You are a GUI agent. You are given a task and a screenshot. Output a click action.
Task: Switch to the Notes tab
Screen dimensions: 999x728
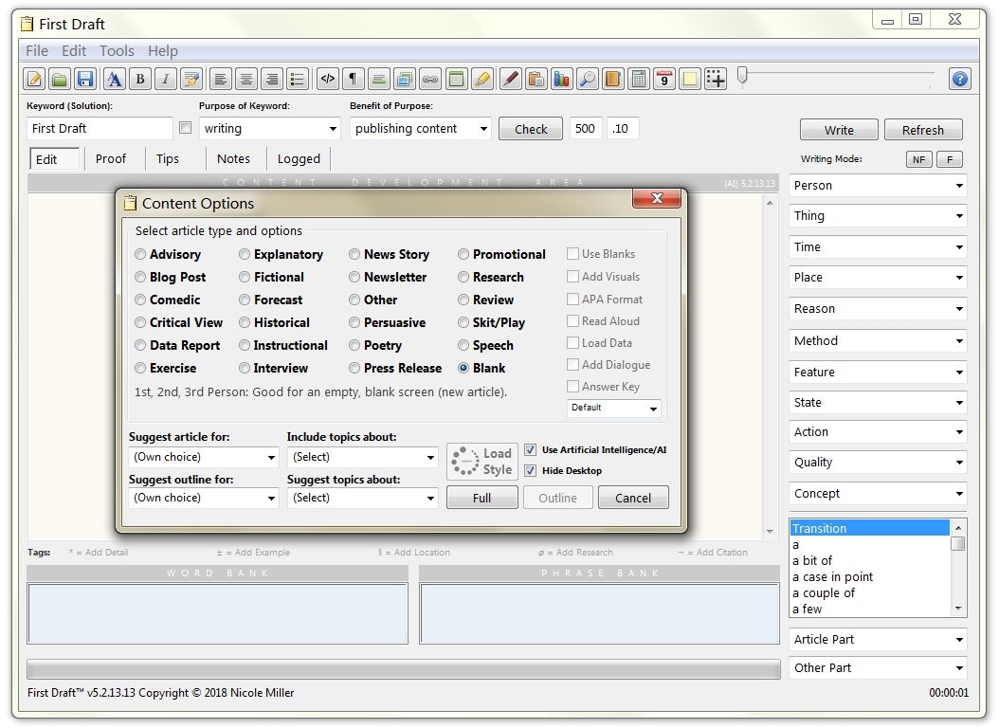233,159
